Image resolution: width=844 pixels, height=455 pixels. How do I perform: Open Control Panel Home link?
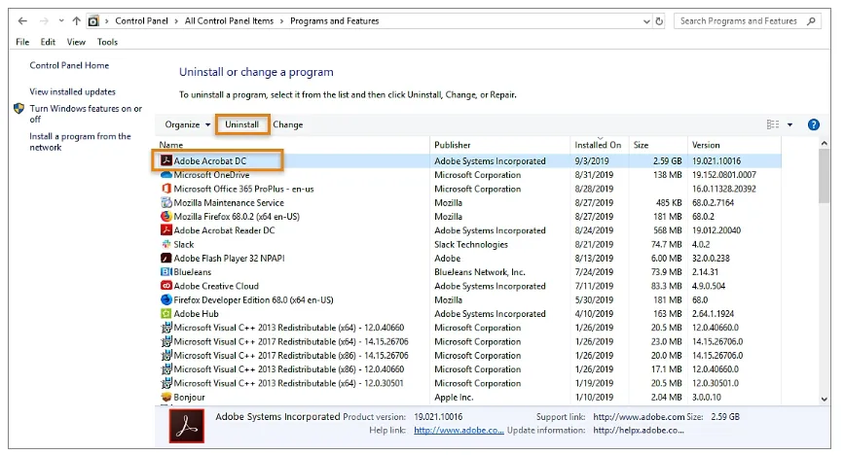69,65
